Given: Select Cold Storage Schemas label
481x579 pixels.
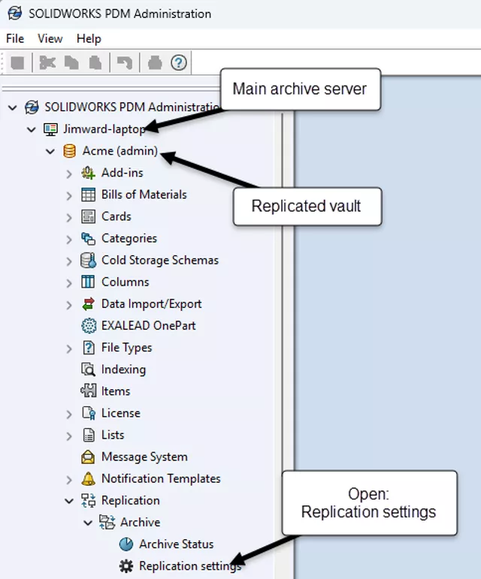Looking at the screenshot, I should (160, 260).
